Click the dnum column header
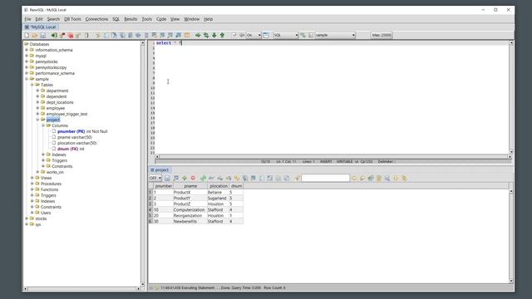Screen dimensions: 532x299 tap(236, 186)
